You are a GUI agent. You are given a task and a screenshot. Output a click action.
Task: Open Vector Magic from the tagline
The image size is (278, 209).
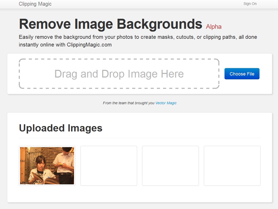coord(166,103)
